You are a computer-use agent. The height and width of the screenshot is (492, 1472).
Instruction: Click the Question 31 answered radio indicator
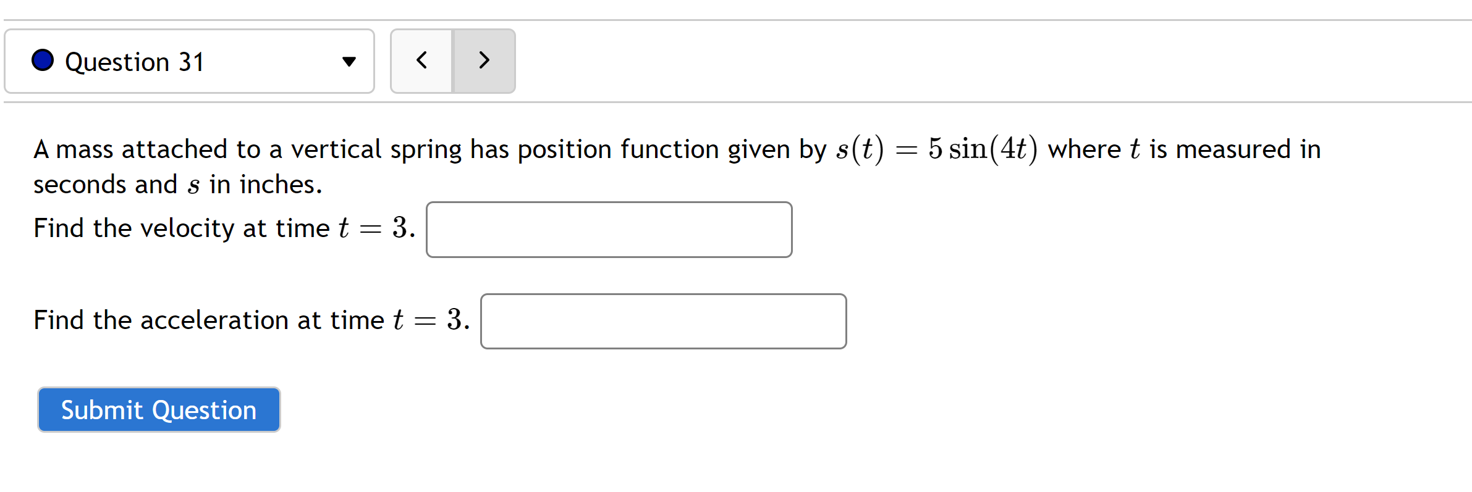[42, 61]
